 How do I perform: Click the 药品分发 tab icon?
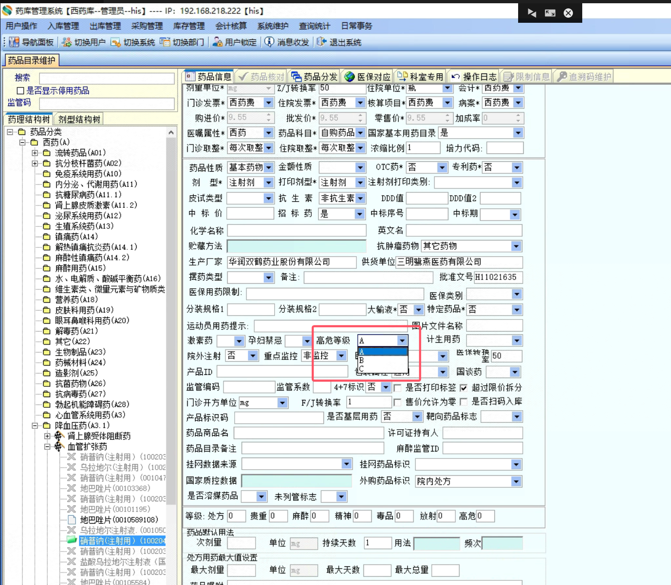[296, 76]
